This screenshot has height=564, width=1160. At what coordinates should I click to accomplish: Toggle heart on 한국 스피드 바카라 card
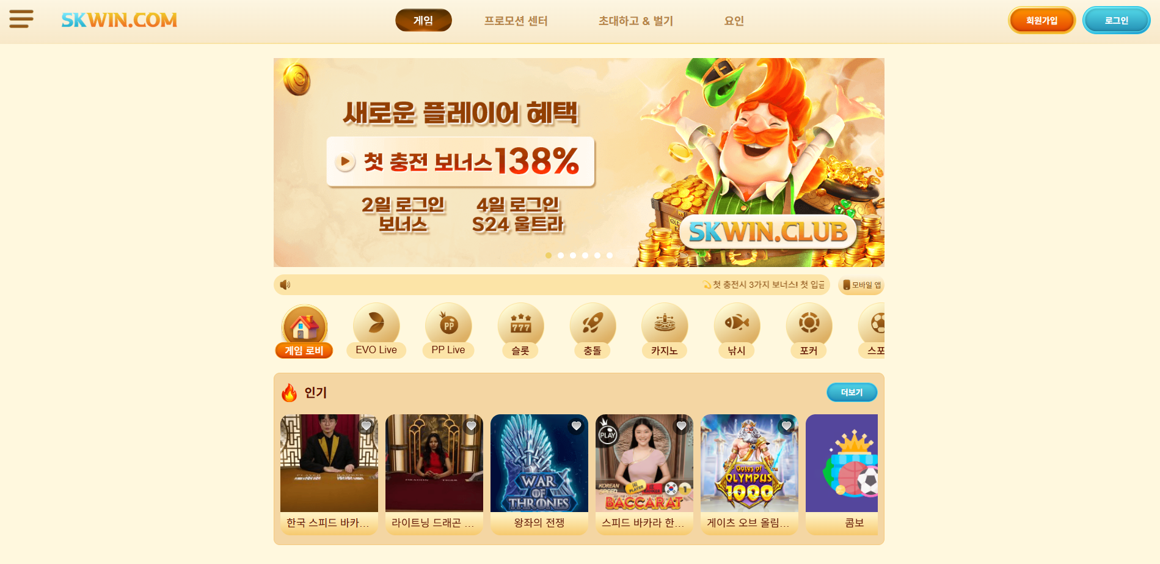pos(366,426)
